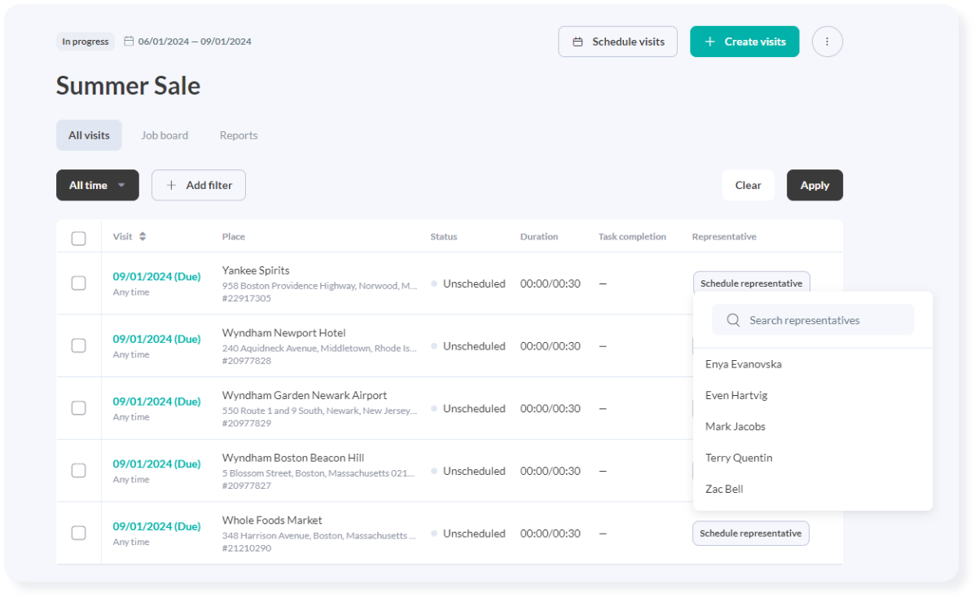Click the #21210290 place ID
Viewport: 979px width, 602px height.
pyautogui.click(x=247, y=548)
